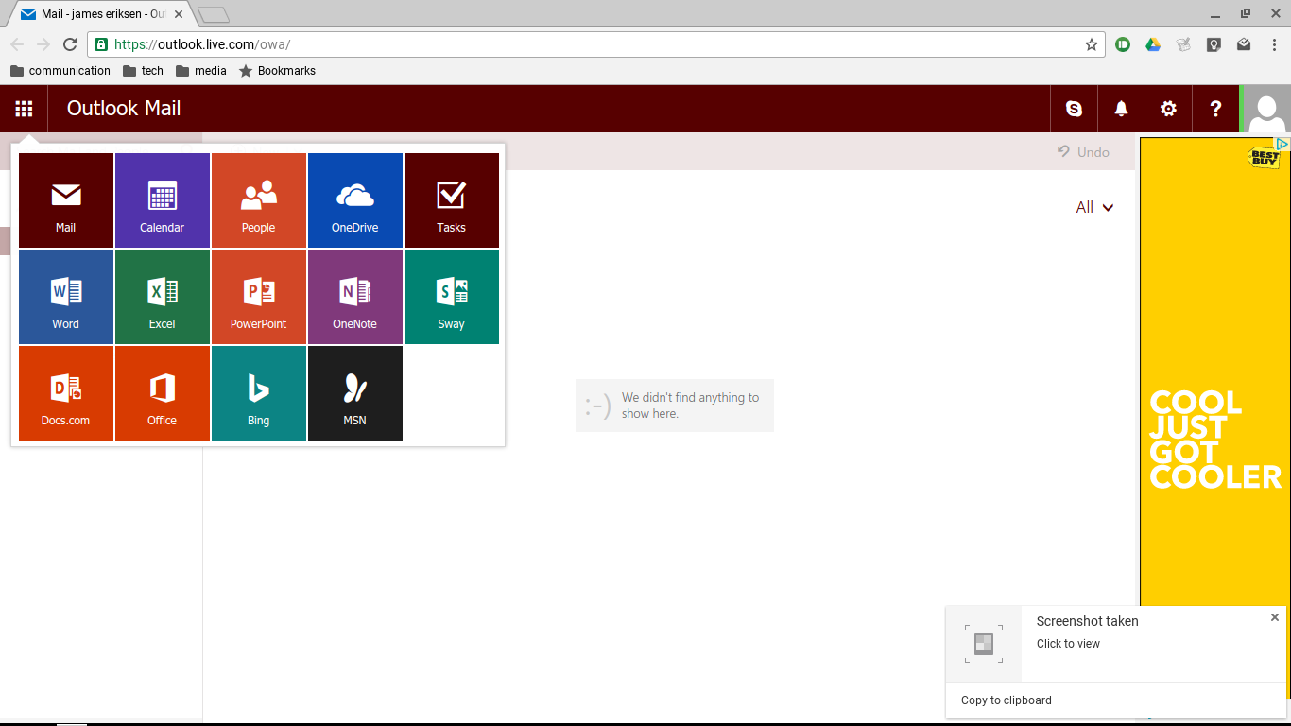
Task: Open the Docs.com tile
Action: click(x=66, y=393)
